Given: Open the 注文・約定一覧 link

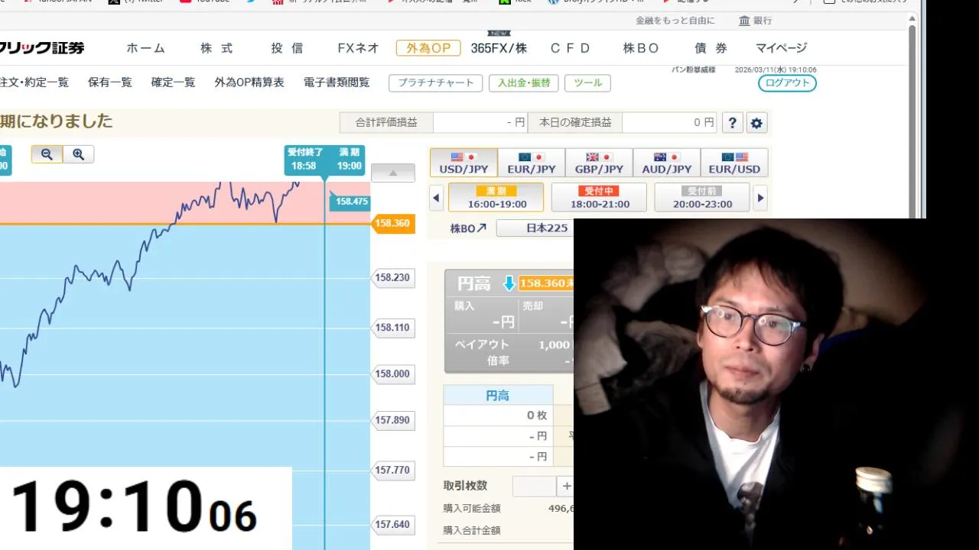Looking at the screenshot, I should pos(34,82).
